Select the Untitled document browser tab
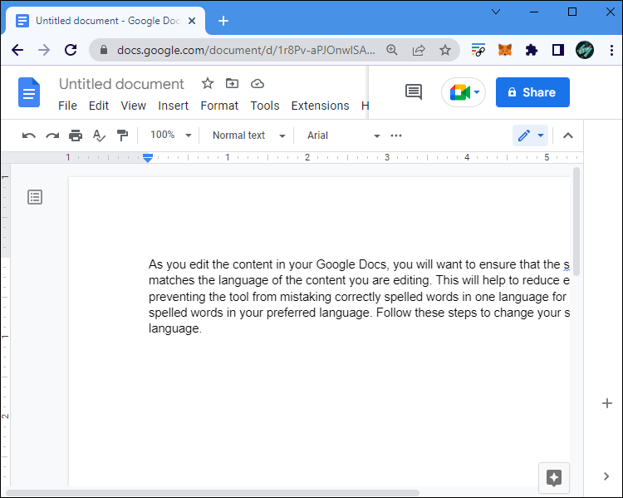The image size is (623, 498). (105, 21)
